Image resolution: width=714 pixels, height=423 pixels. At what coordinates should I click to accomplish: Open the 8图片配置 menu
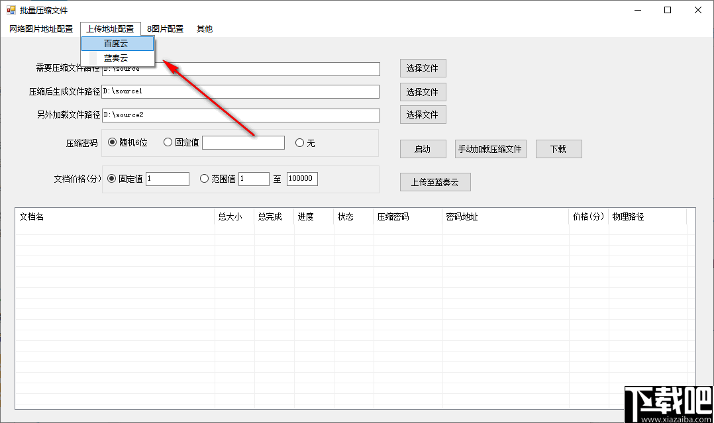coord(166,28)
